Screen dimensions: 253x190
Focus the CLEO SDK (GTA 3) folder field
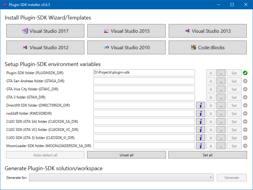(x=144, y=138)
